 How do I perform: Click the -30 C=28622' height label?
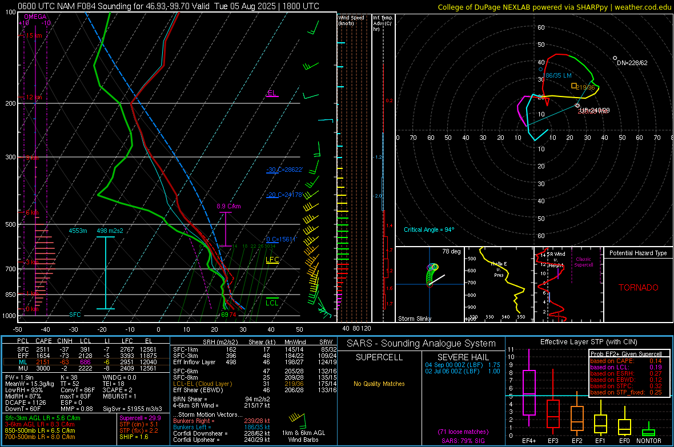[284, 170]
